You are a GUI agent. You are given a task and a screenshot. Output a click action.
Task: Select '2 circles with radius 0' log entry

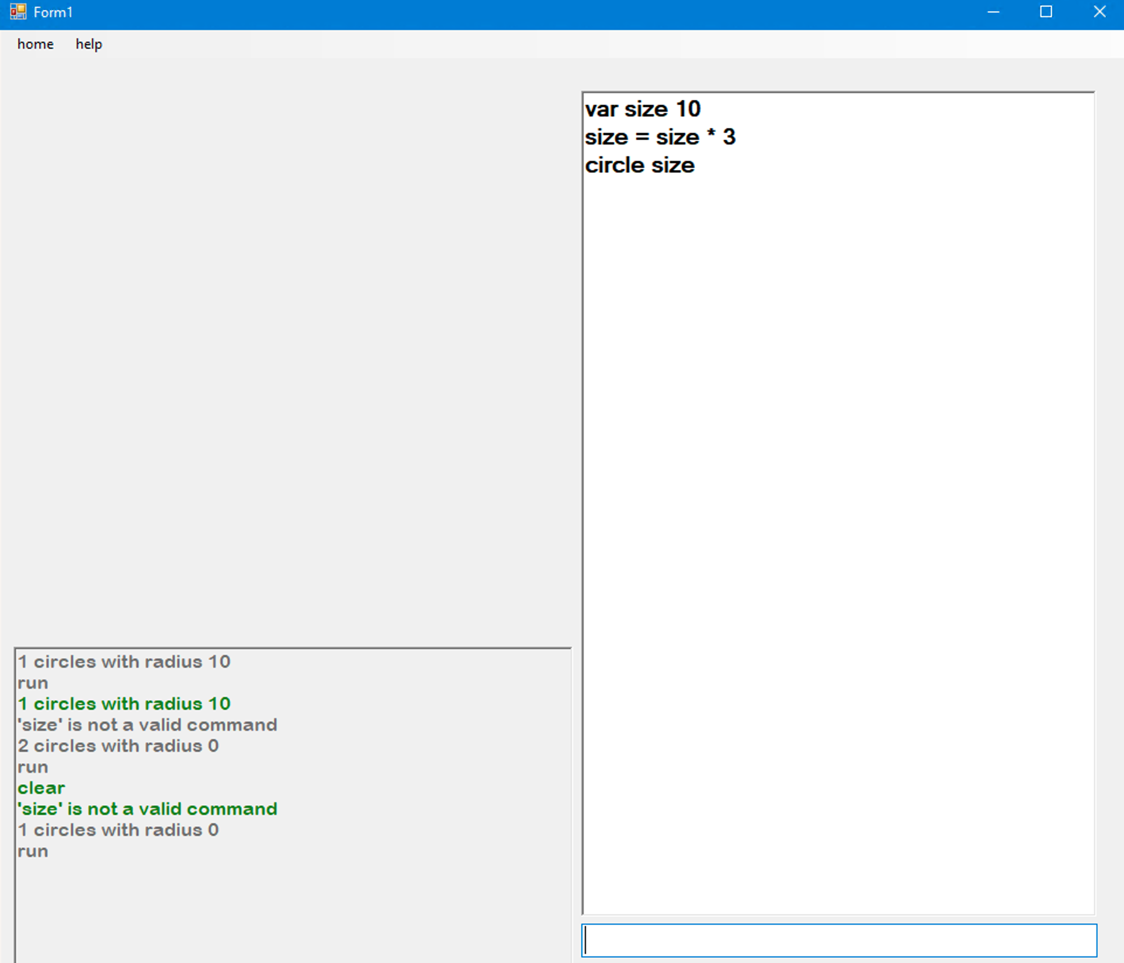pos(118,746)
